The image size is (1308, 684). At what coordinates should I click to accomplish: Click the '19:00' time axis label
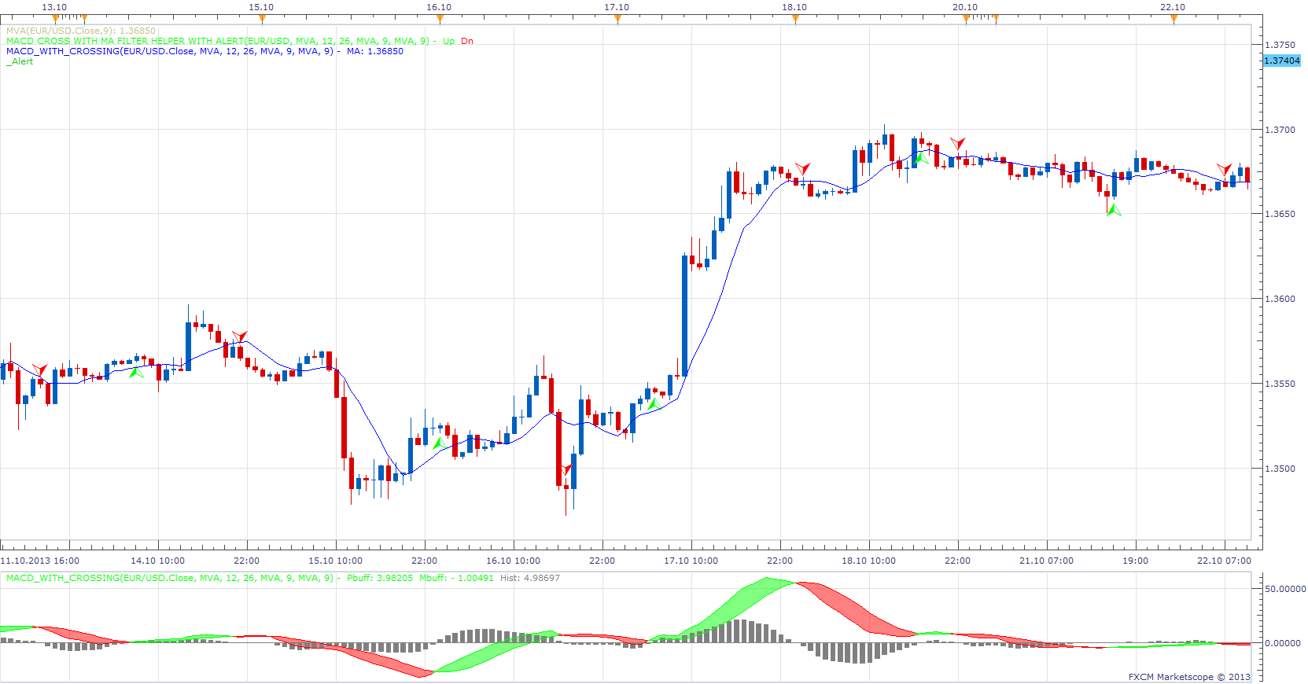1135,561
